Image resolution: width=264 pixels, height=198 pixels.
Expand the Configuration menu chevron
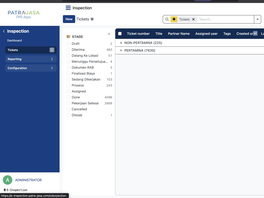tap(52, 68)
